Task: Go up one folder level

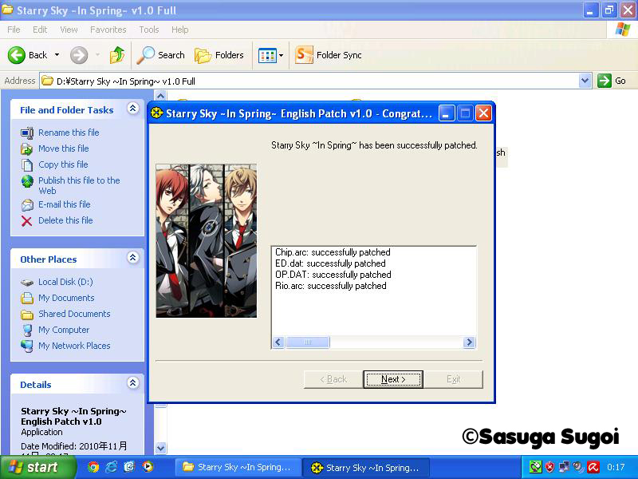Action: (117, 55)
